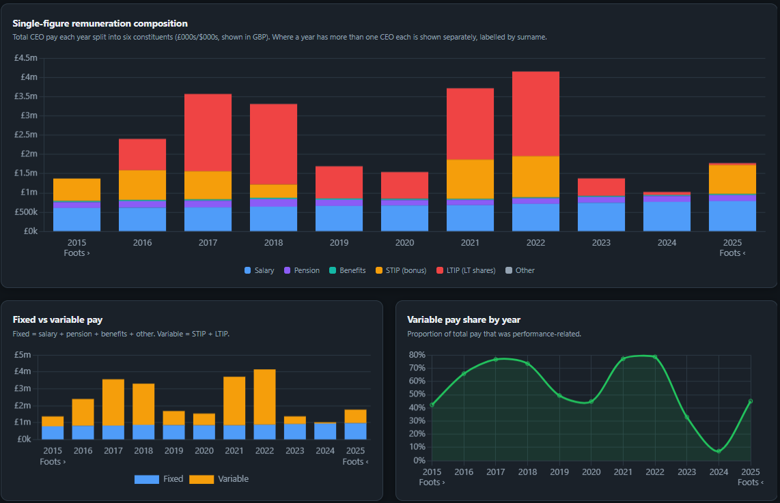
Task: Select the red LTIP segment of the 2017 composition bar
Action: [208, 132]
